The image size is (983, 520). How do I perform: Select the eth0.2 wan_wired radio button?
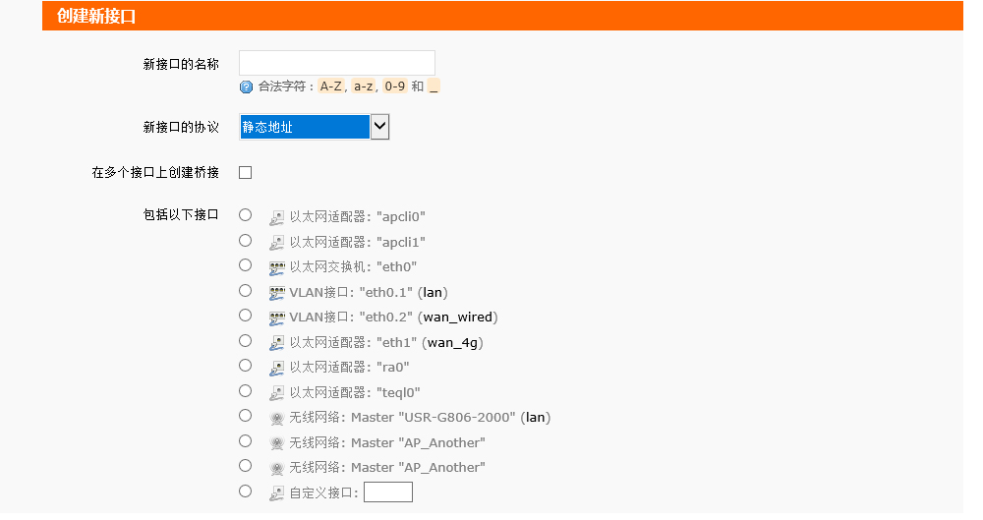point(246,316)
